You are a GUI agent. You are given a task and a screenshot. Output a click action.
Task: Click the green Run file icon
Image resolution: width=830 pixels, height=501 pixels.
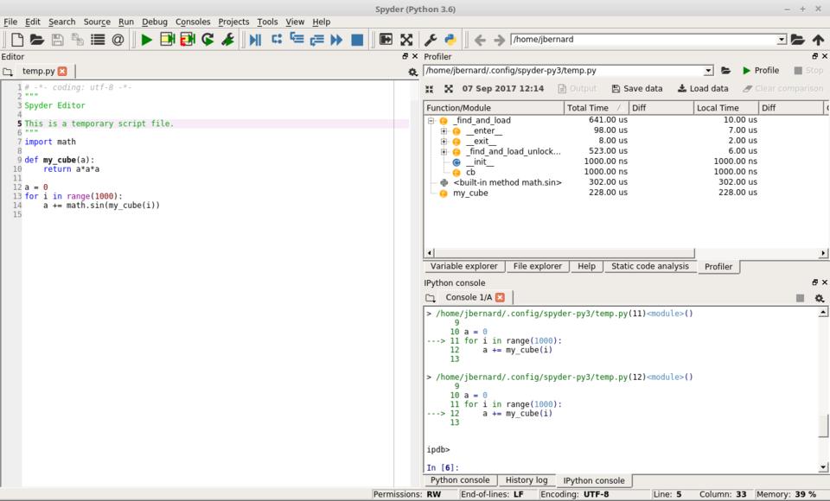146,40
